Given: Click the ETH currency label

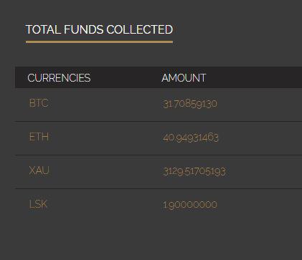Looking at the screenshot, I should tap(39, 137).
